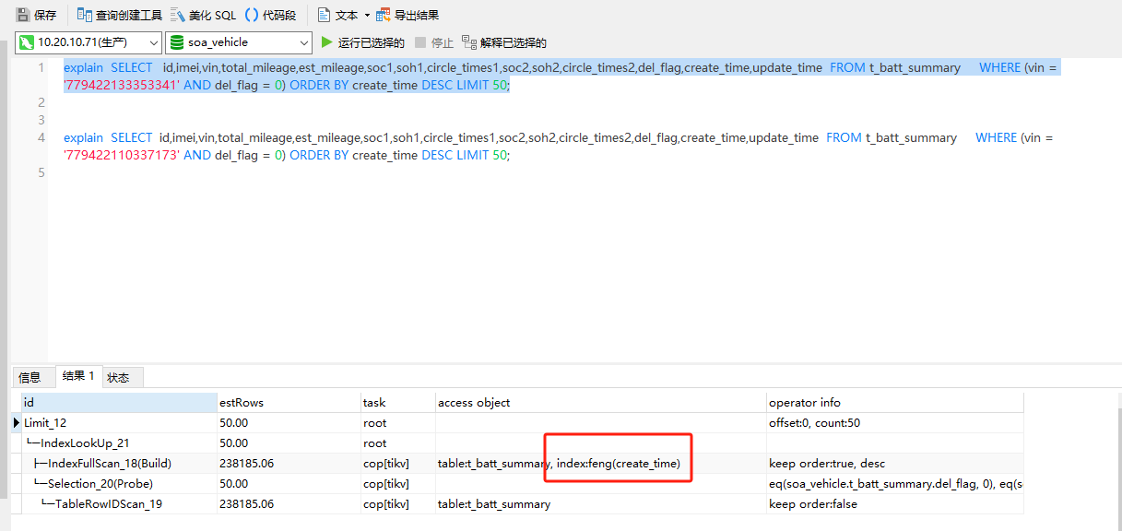Click the 'offset:0, count:50' cell
1122x531 pixels.
pos(895,423)
